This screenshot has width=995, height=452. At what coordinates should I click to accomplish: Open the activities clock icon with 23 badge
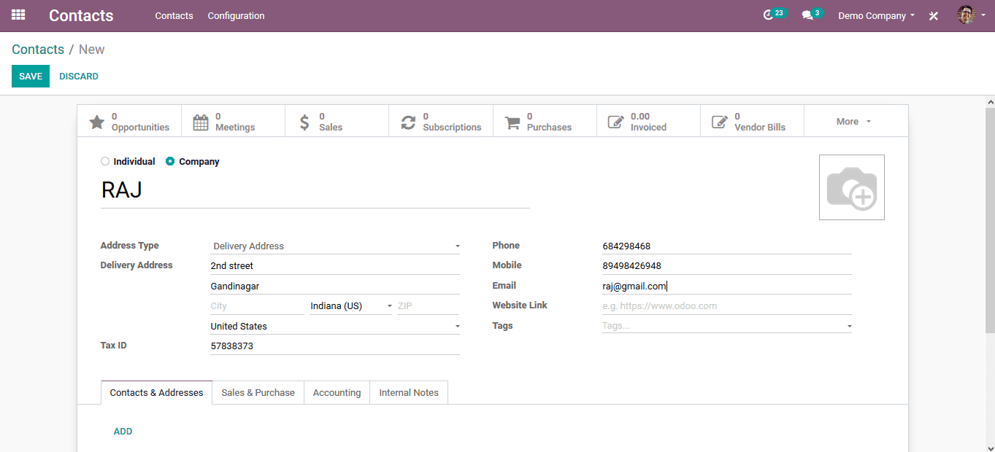(x=768, y=15)
